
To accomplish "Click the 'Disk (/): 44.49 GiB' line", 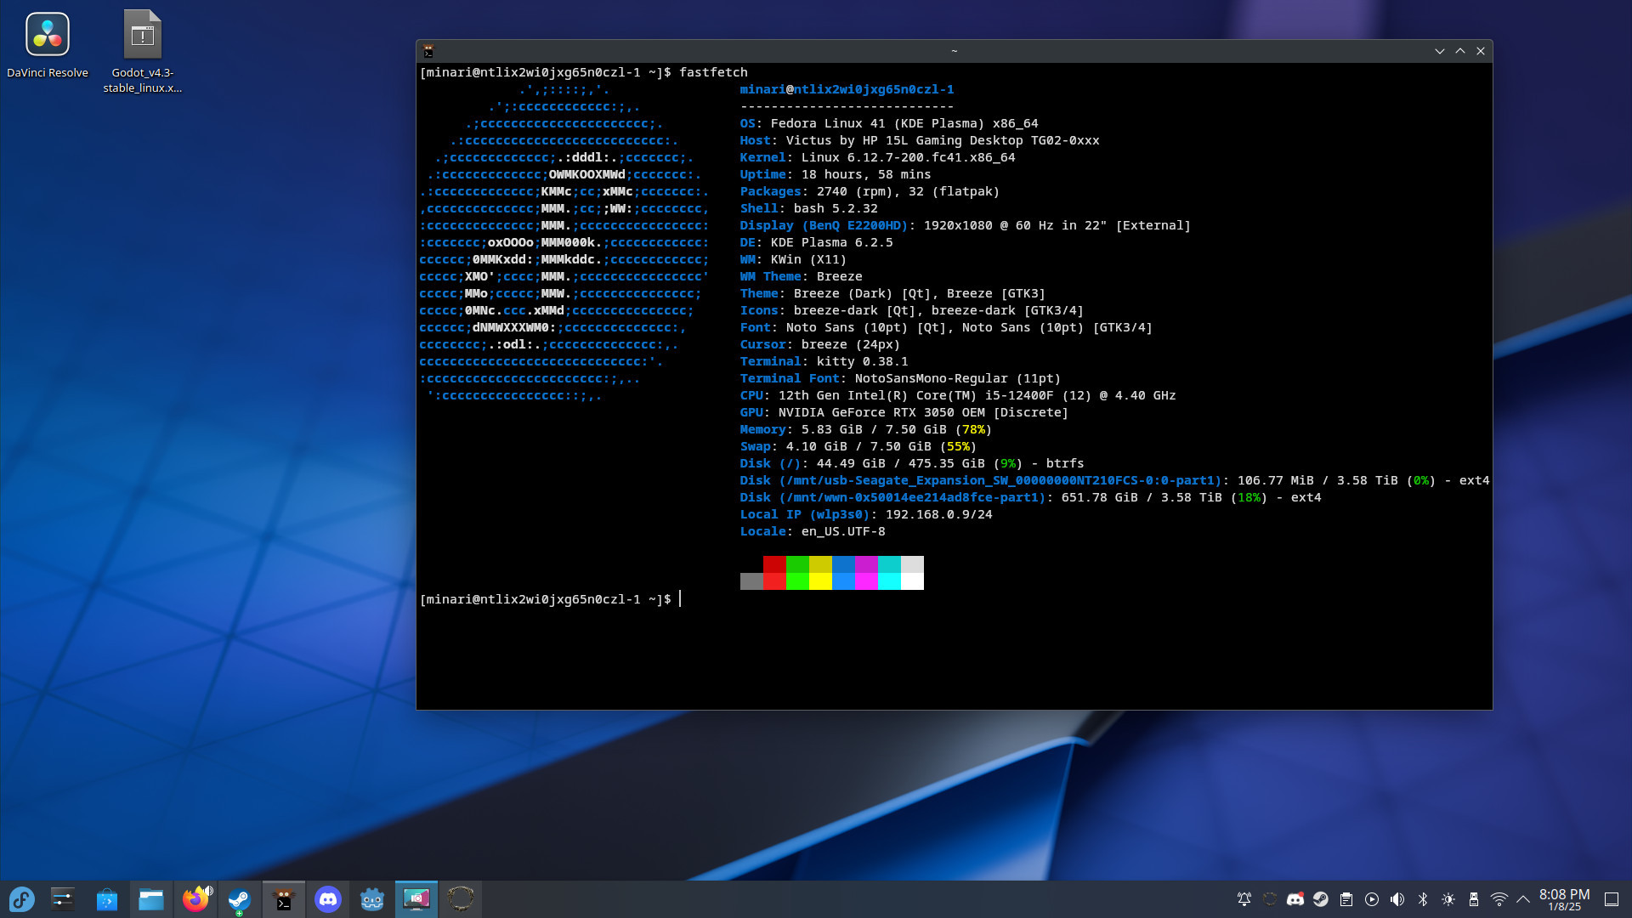I will (912, 463).
